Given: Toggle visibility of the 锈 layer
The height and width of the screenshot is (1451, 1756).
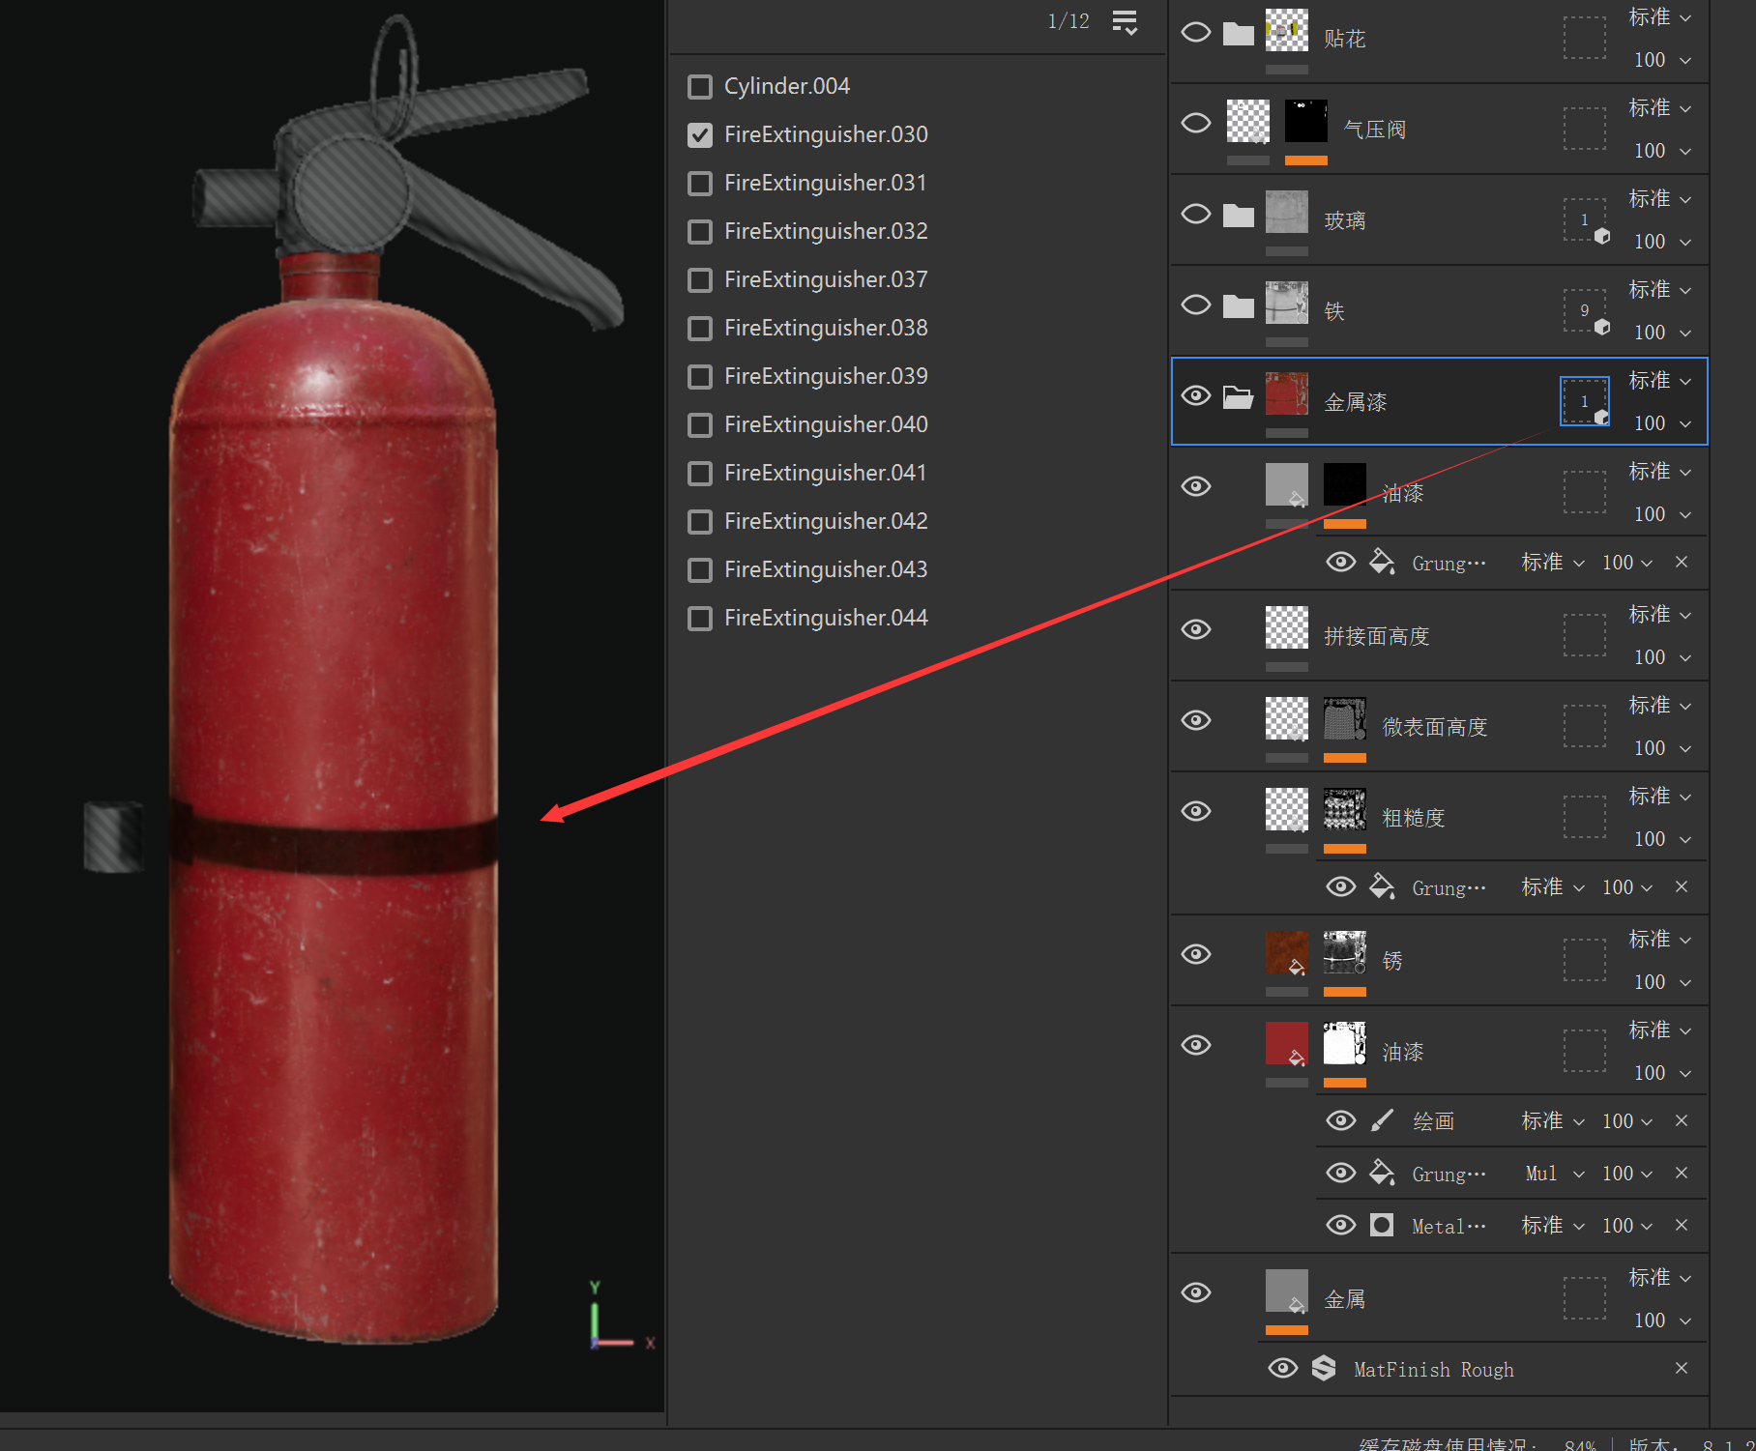Looking at the screenshot, I should pyautogui.click(x=1196, y=954).
